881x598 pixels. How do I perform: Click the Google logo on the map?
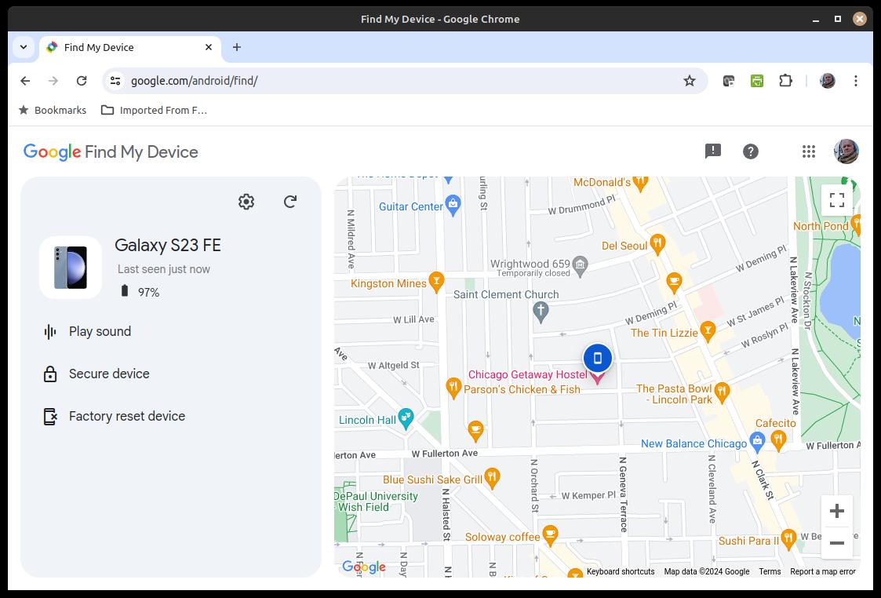click(x=364, y=567)
